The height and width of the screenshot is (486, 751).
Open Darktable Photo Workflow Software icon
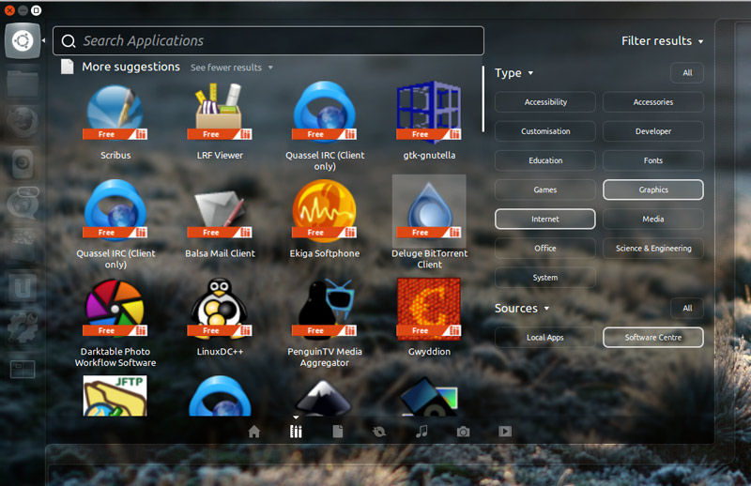115,309
